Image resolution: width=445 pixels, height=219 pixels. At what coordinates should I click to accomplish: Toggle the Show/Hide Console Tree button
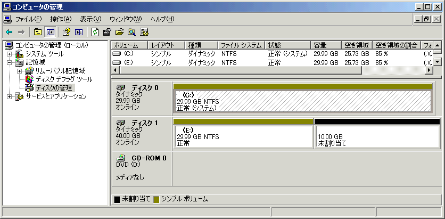50,32
